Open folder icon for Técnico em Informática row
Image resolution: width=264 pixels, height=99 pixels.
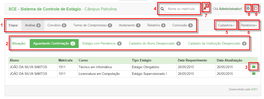tap(254, 67)
